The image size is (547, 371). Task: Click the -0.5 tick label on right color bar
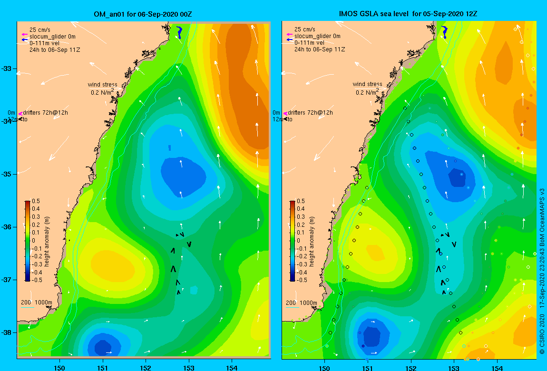click(301, 280)
